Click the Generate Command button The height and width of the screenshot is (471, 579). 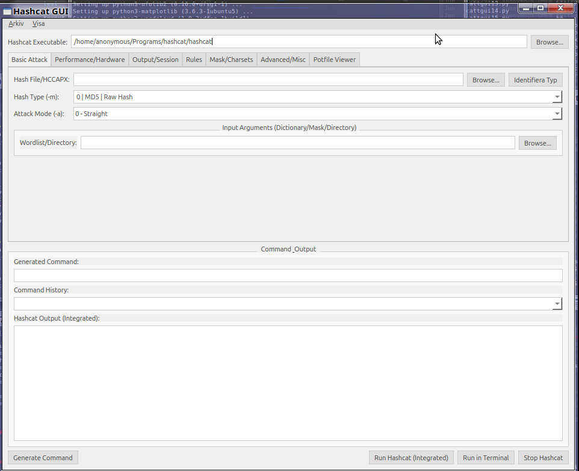43,458
